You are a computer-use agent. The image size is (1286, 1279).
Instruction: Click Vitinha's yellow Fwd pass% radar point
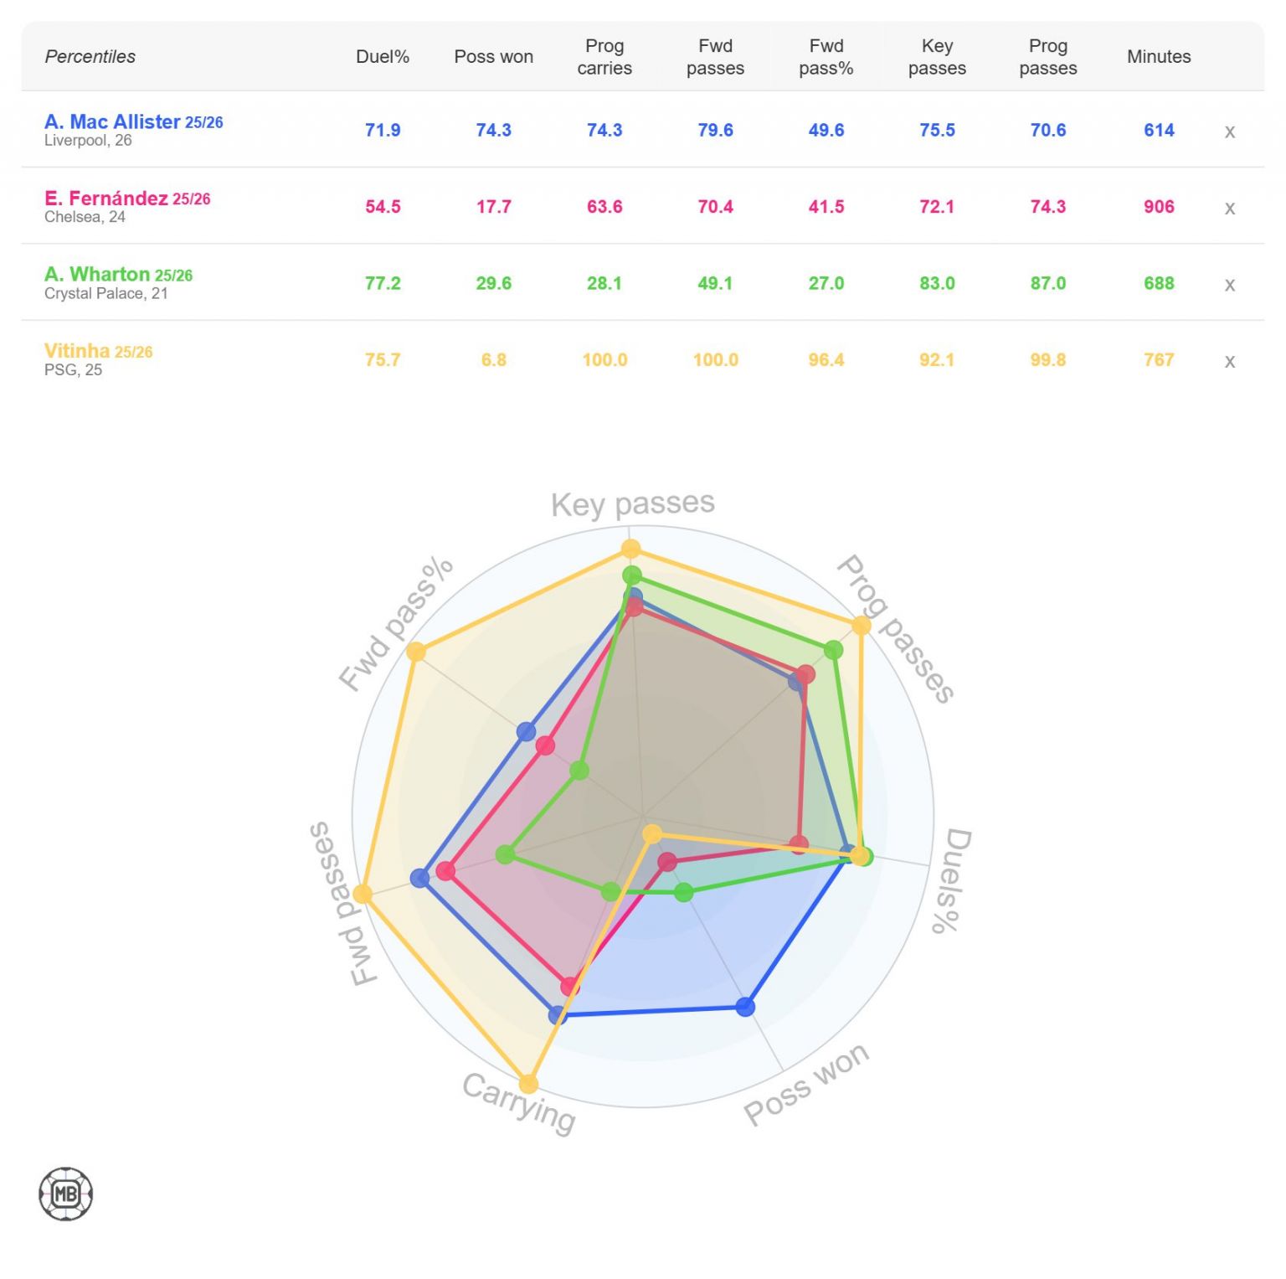[415, 652]
